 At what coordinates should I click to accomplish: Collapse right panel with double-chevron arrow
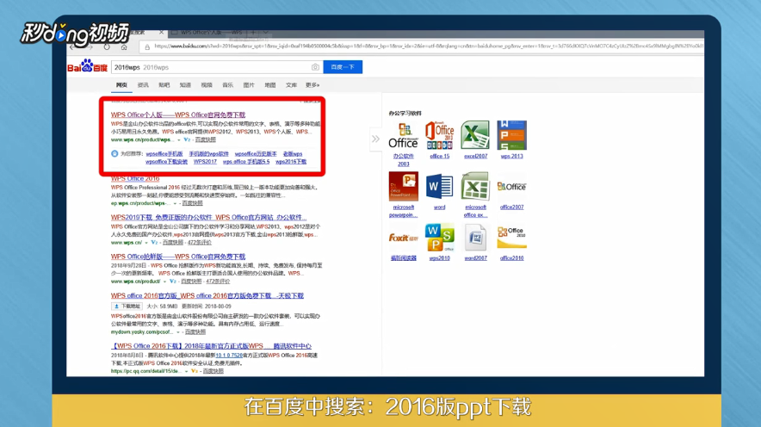(375, 139)
